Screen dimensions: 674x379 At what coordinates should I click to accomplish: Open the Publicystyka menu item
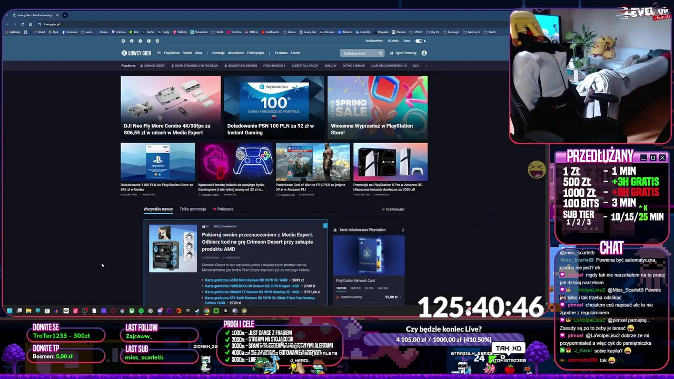coord(255,53)
